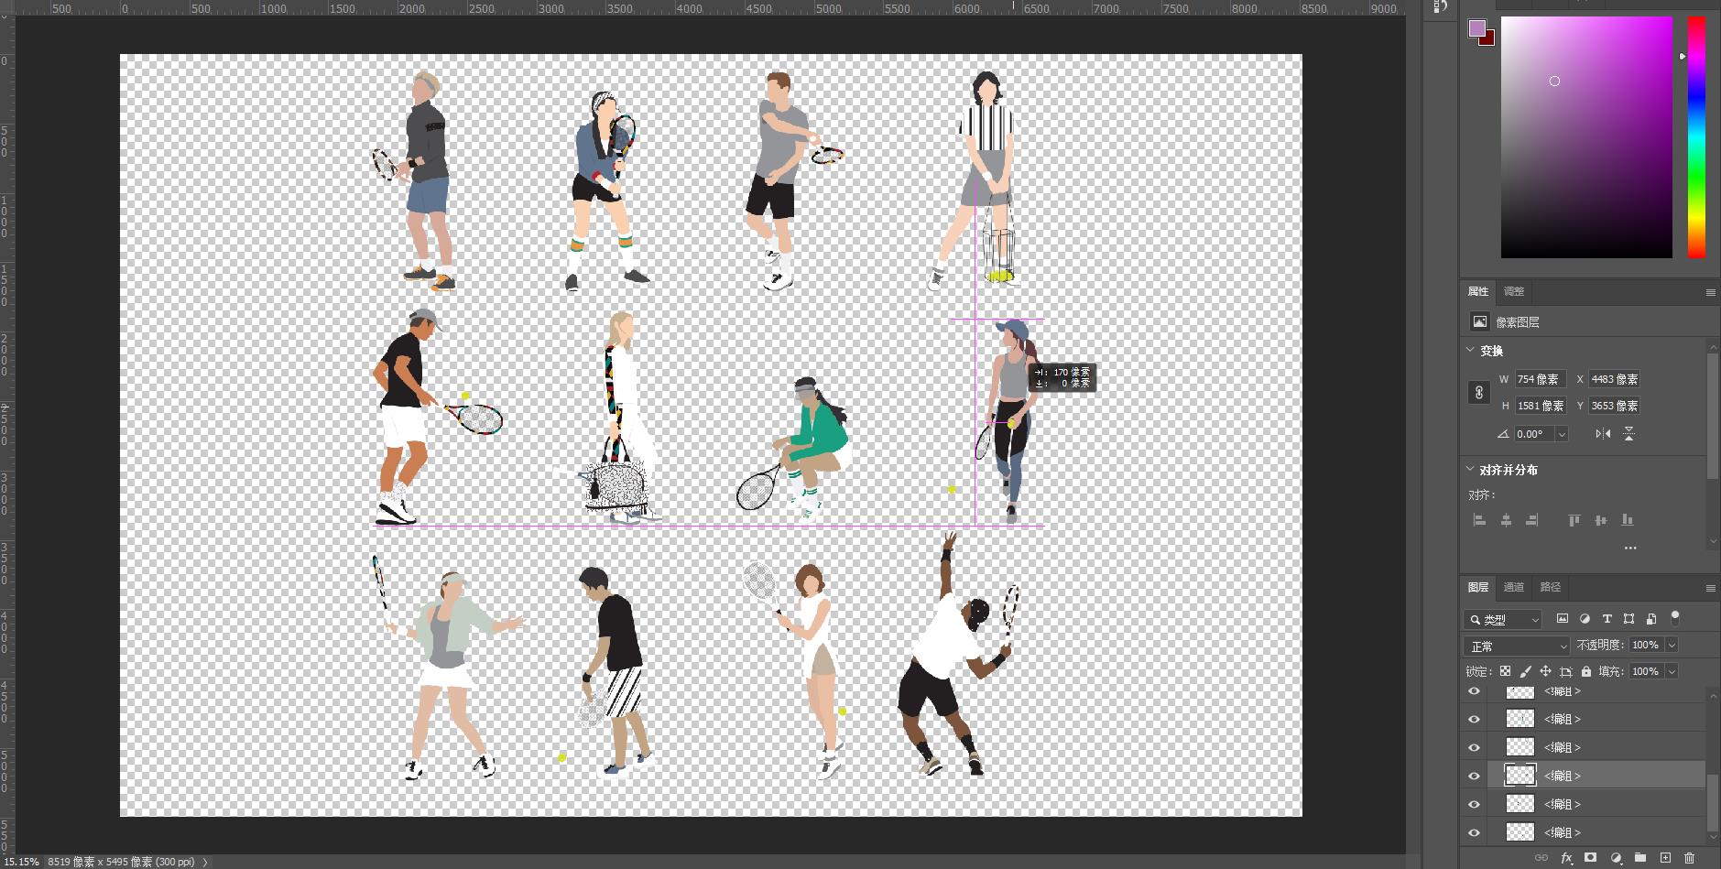
Task: Align right edges in Properties panel
Action: pos(1531,520)
